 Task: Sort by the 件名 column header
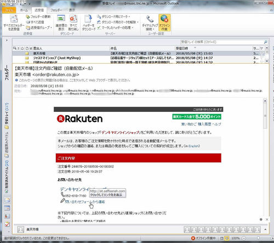113,48
